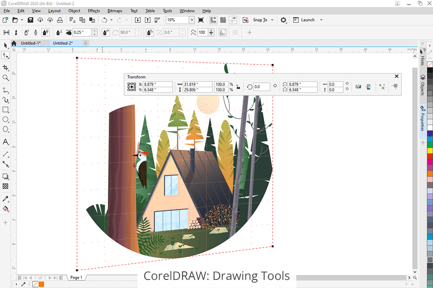The height and width of the screenshot is (288, 433).
Task: Toggle snapping off icon beside Snap To
Action: tap(245, 20)
